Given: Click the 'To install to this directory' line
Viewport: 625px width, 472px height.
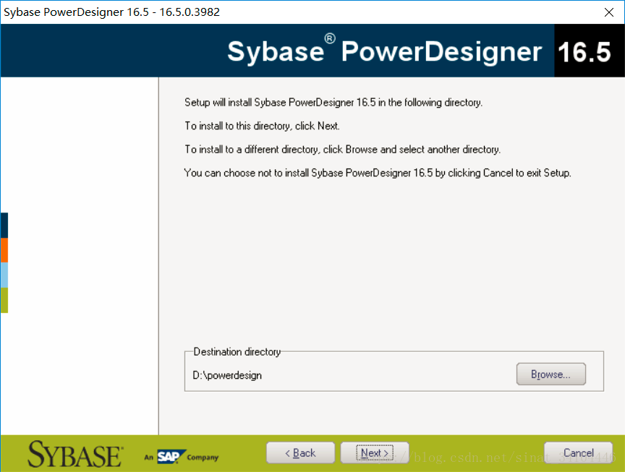Looking at the screenshot, I should point(262,126).
